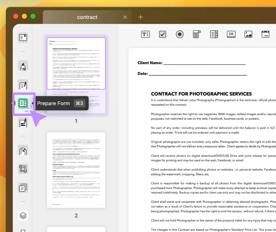The height and width of the screenshot is (232, 276).
Task: Add a Combo Box form field
Action: [196, 34]
